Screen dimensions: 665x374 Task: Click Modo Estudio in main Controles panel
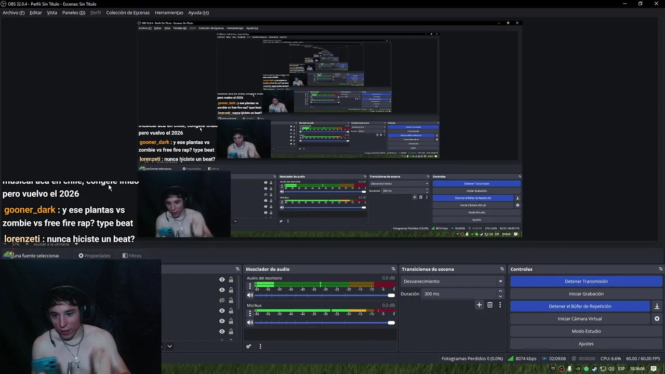586,331
